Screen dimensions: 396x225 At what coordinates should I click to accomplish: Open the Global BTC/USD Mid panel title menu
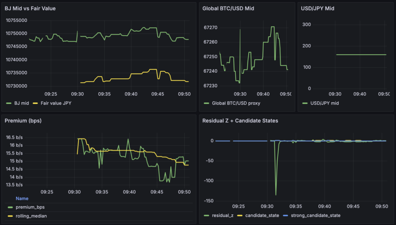click(228, 8)
